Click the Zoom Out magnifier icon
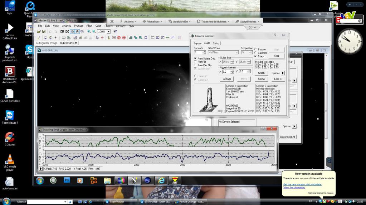Screen dimensions: 366x205 (x=94, y=32)
